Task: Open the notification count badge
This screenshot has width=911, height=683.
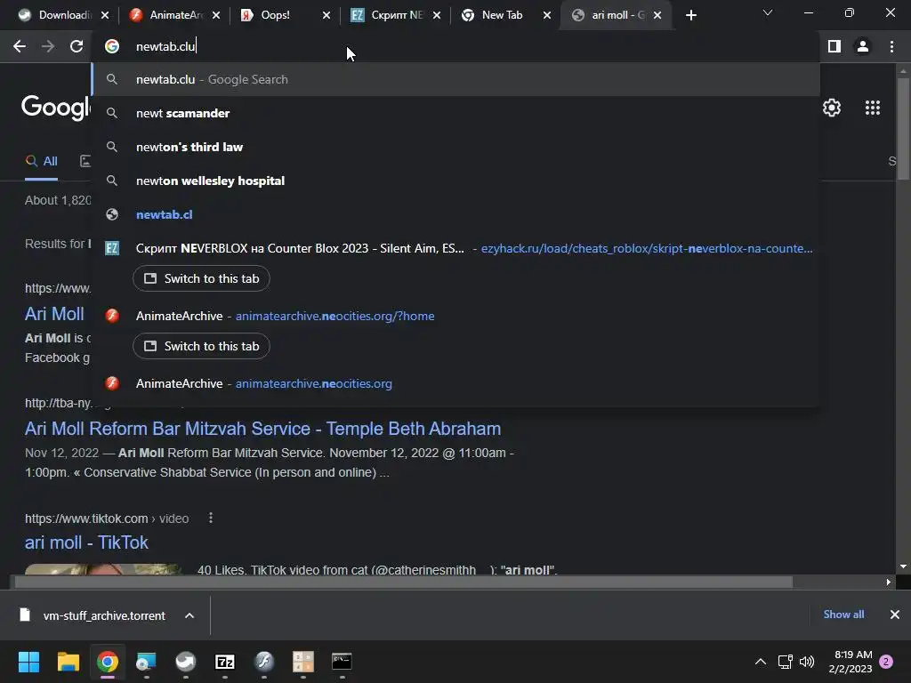Action: pyautogui.click(x=886, y=662)
